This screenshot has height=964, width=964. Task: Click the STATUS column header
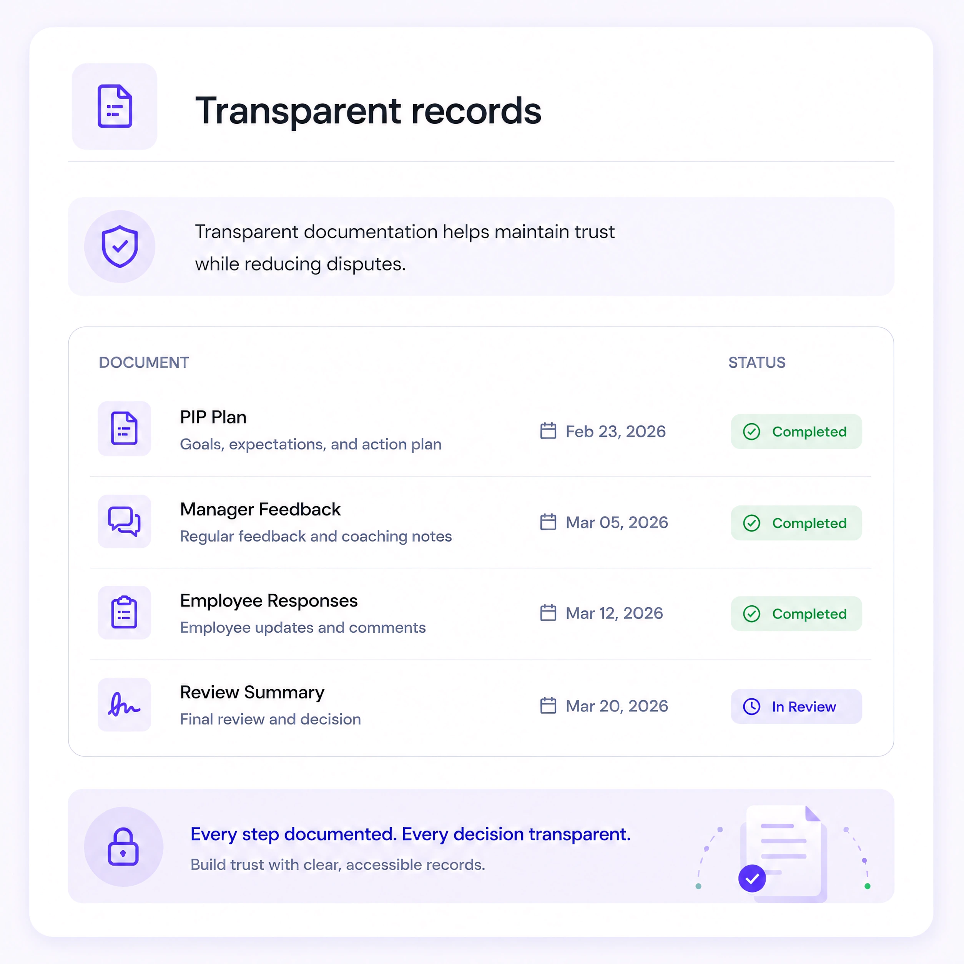point(757,362)
